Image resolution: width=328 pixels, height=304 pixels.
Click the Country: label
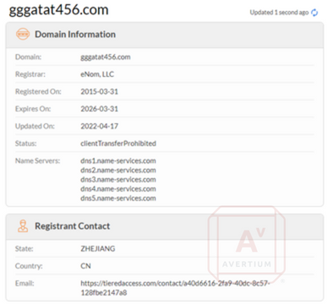click(29, 266)
